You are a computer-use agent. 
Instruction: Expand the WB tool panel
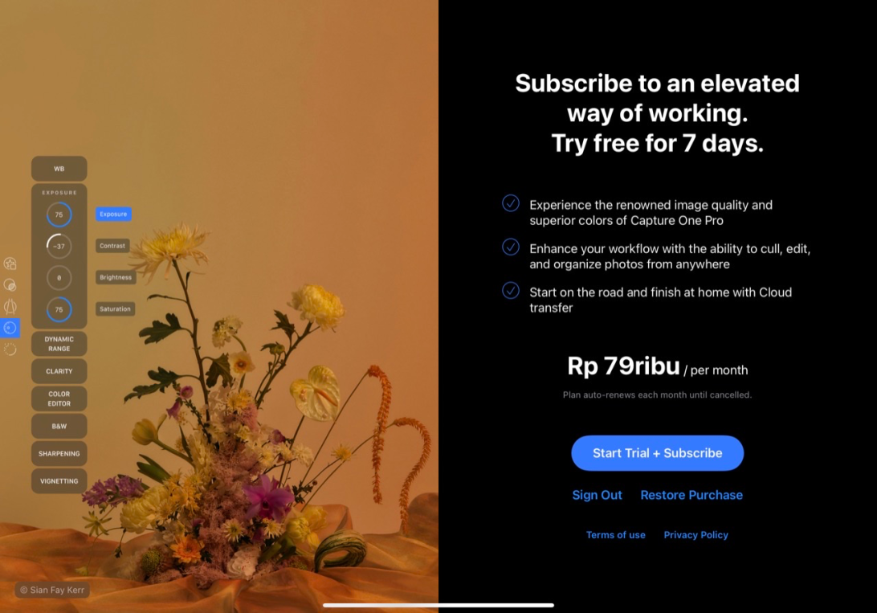pos(59,169)
